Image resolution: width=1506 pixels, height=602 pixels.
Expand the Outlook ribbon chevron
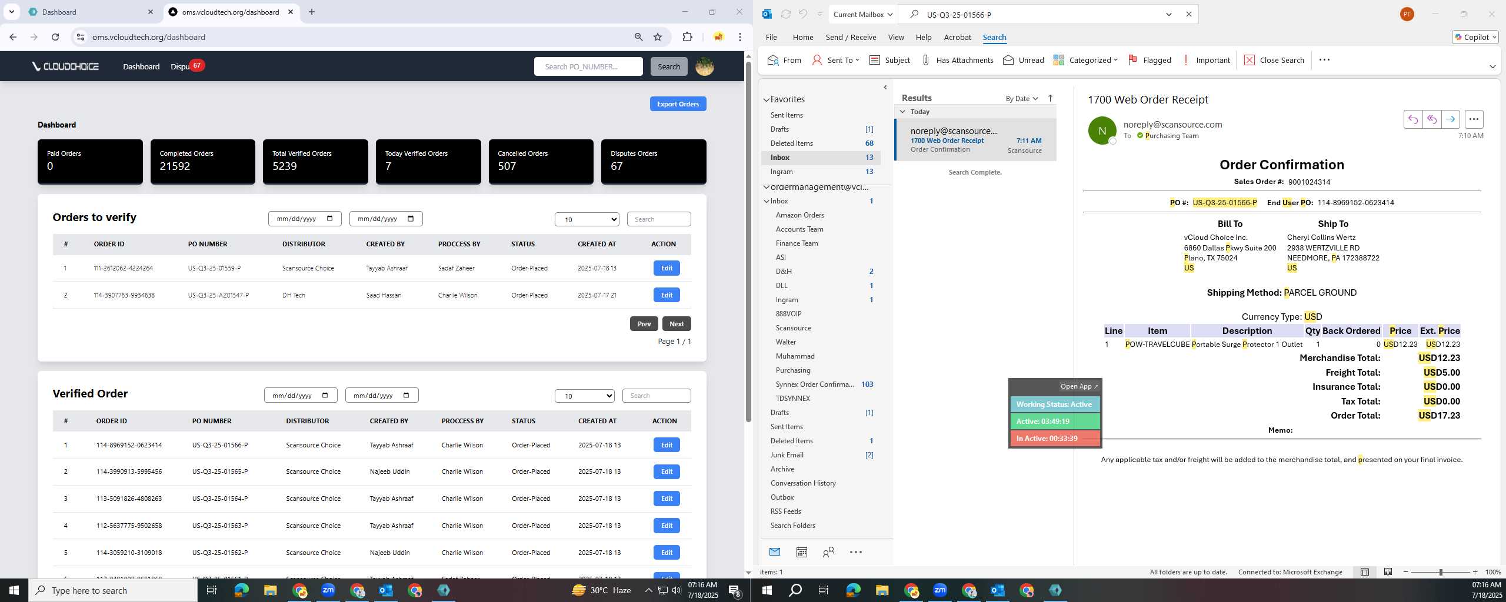[1492, 66]
